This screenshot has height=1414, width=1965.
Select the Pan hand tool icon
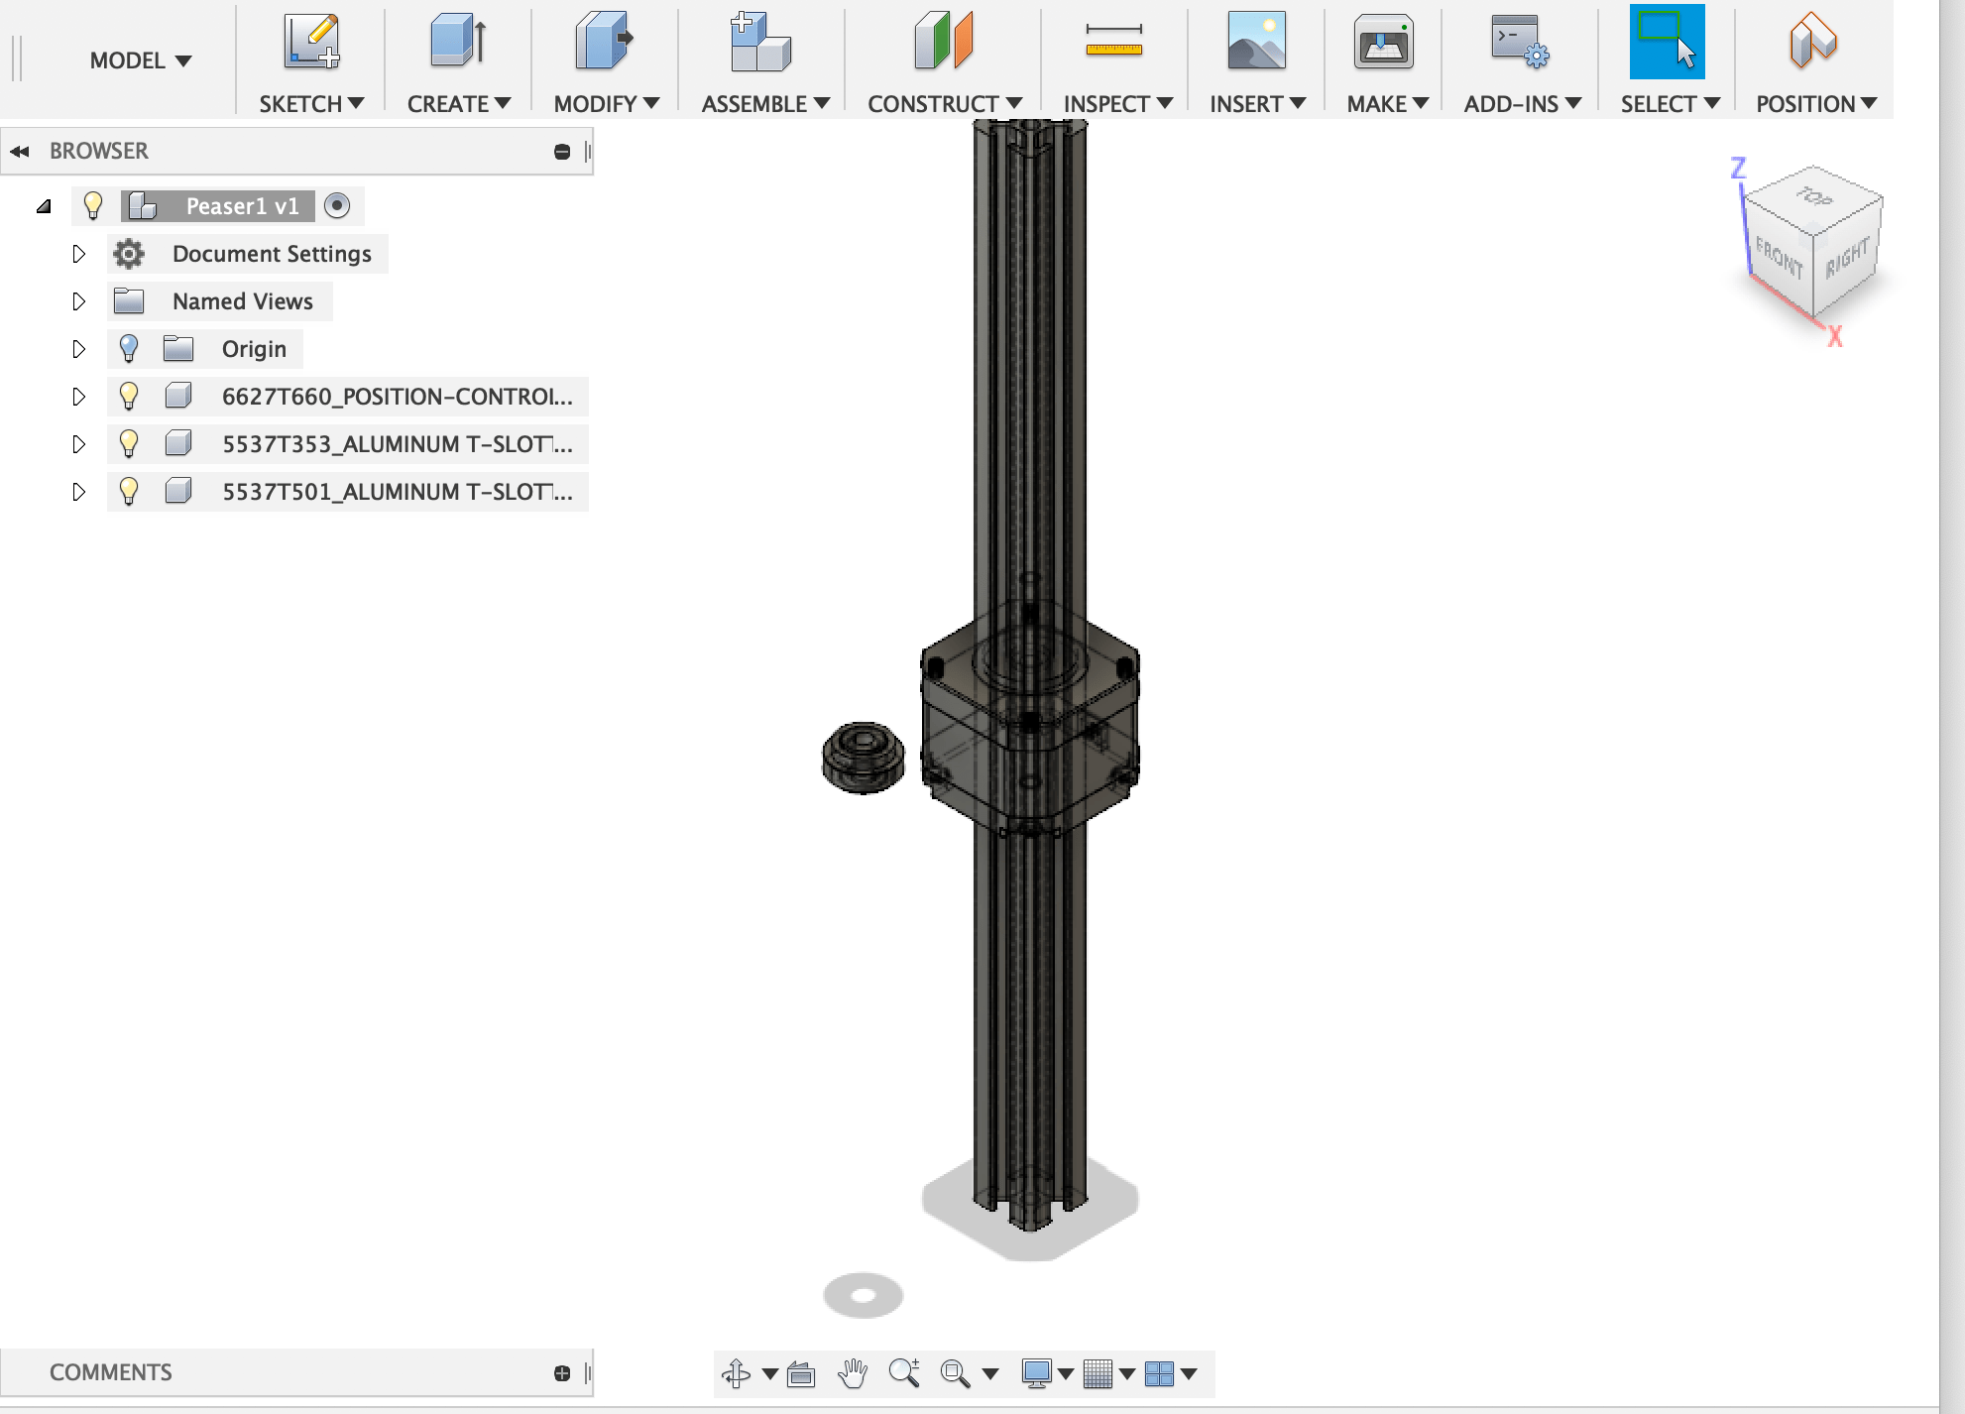point(853,1373)
